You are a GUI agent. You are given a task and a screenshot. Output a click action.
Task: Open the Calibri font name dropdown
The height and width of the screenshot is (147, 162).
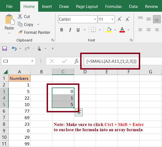[95, 19]
